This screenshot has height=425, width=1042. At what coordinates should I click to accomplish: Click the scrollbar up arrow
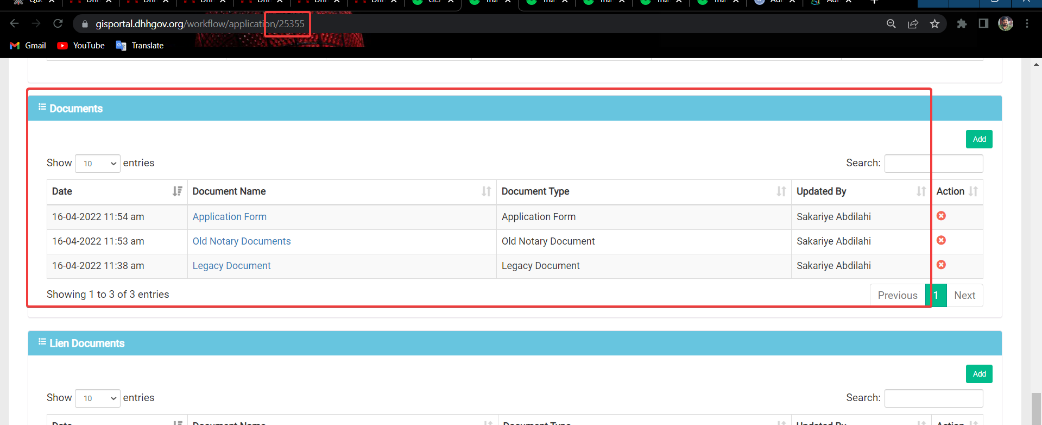(x=1037, y=65)
